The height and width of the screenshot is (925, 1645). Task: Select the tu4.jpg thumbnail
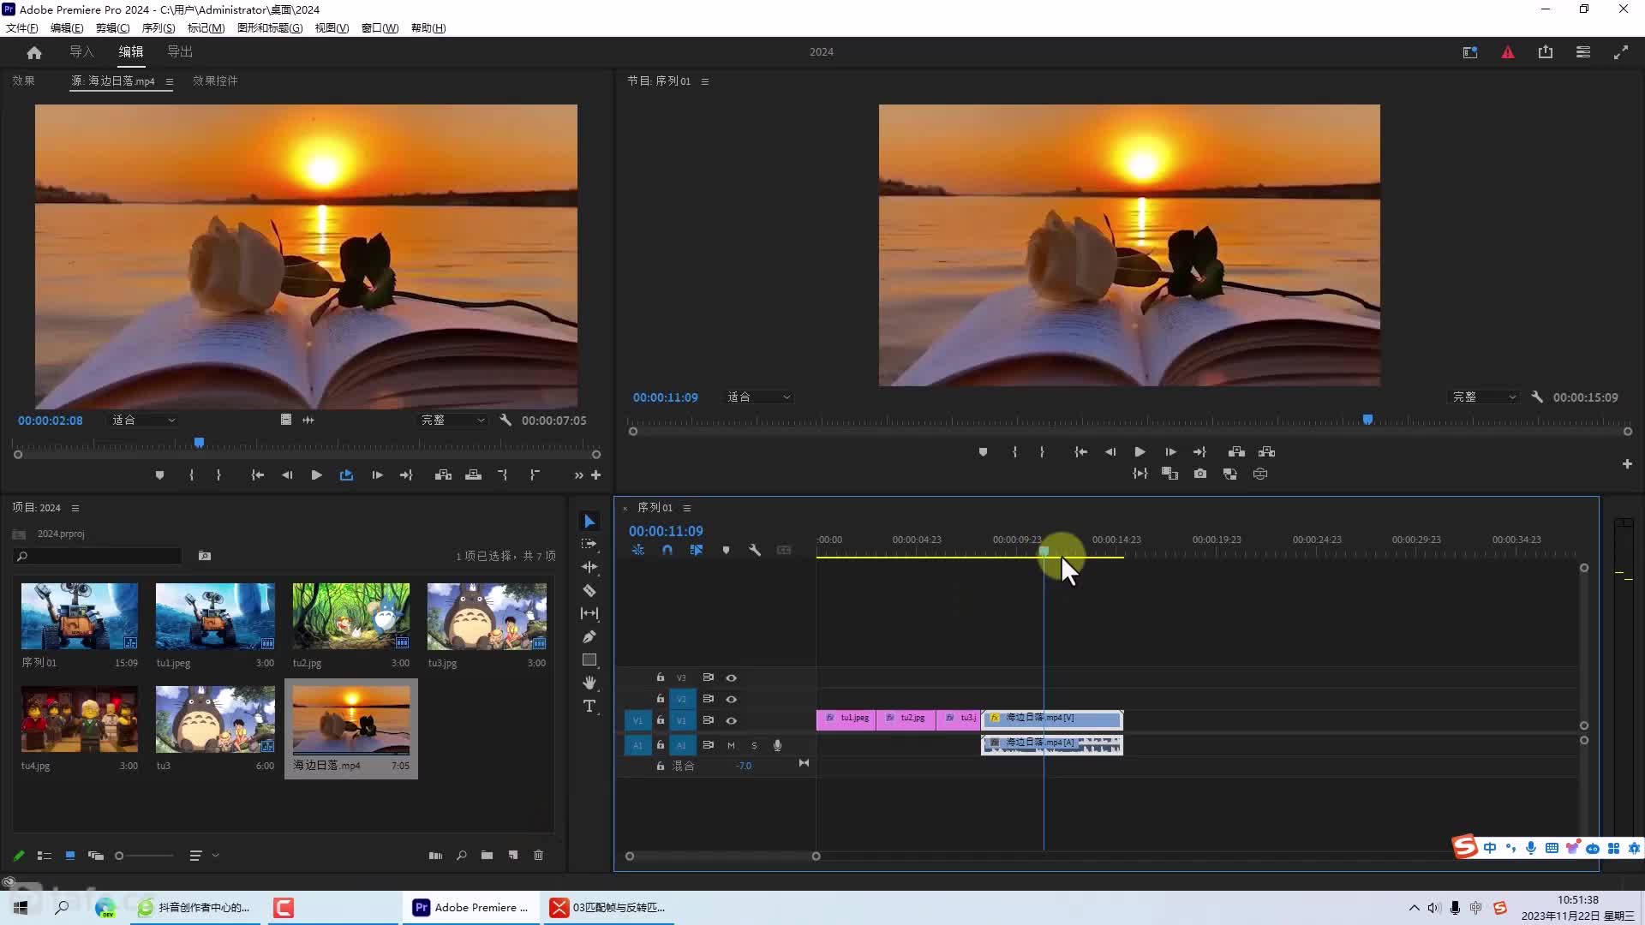pyautogui.click(x=79, y=719)
